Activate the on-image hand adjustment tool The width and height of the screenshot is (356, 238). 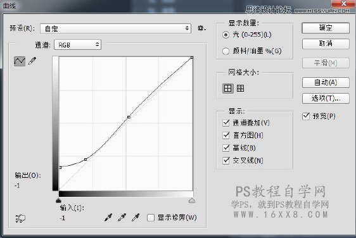pos(20,218)
